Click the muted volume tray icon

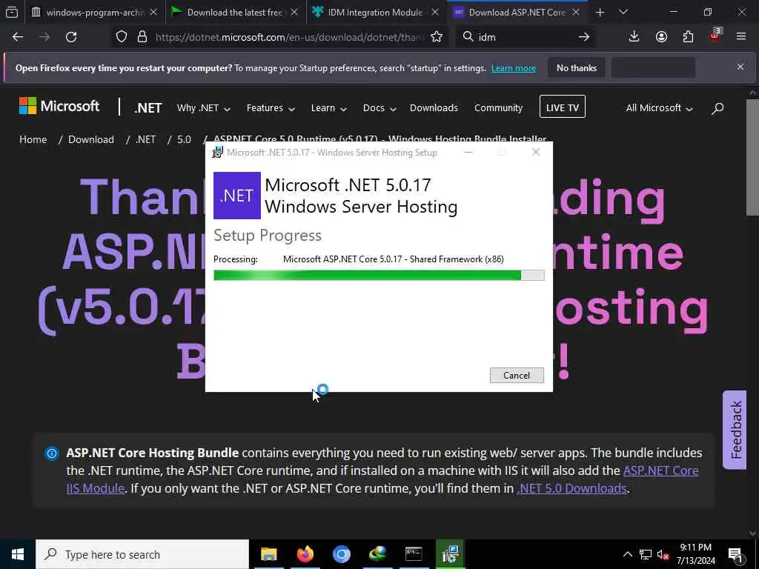(663, 555)
